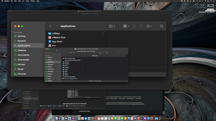The height and width of the screenshot is (121, 216).
Task: Open the Group By grid dropdown
Action: coord(126,26)
